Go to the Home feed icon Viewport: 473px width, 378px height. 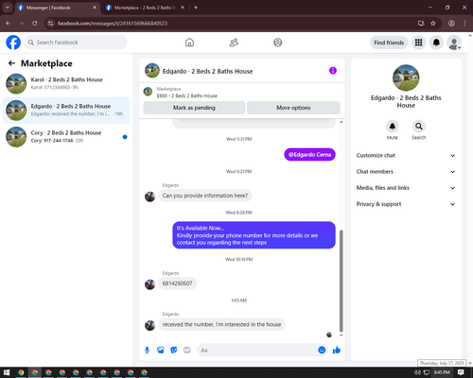tap(189, 43)
